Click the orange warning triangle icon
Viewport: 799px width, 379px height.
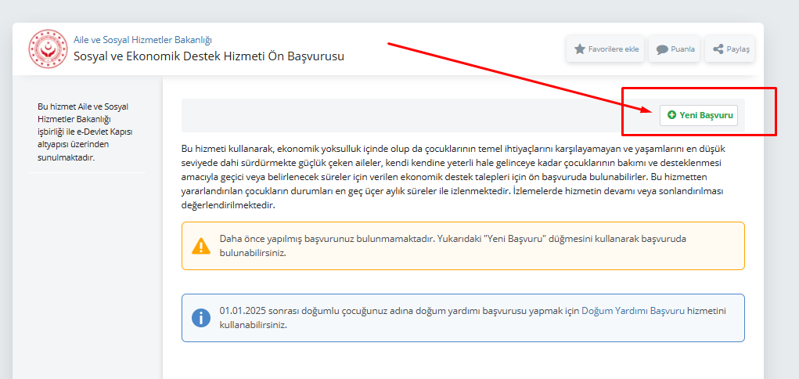point(201,246)
